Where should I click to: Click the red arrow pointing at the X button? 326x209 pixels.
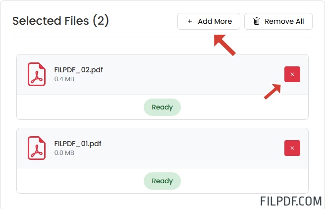point(273,91)
